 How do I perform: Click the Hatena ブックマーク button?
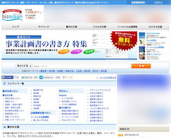[46, 77]
